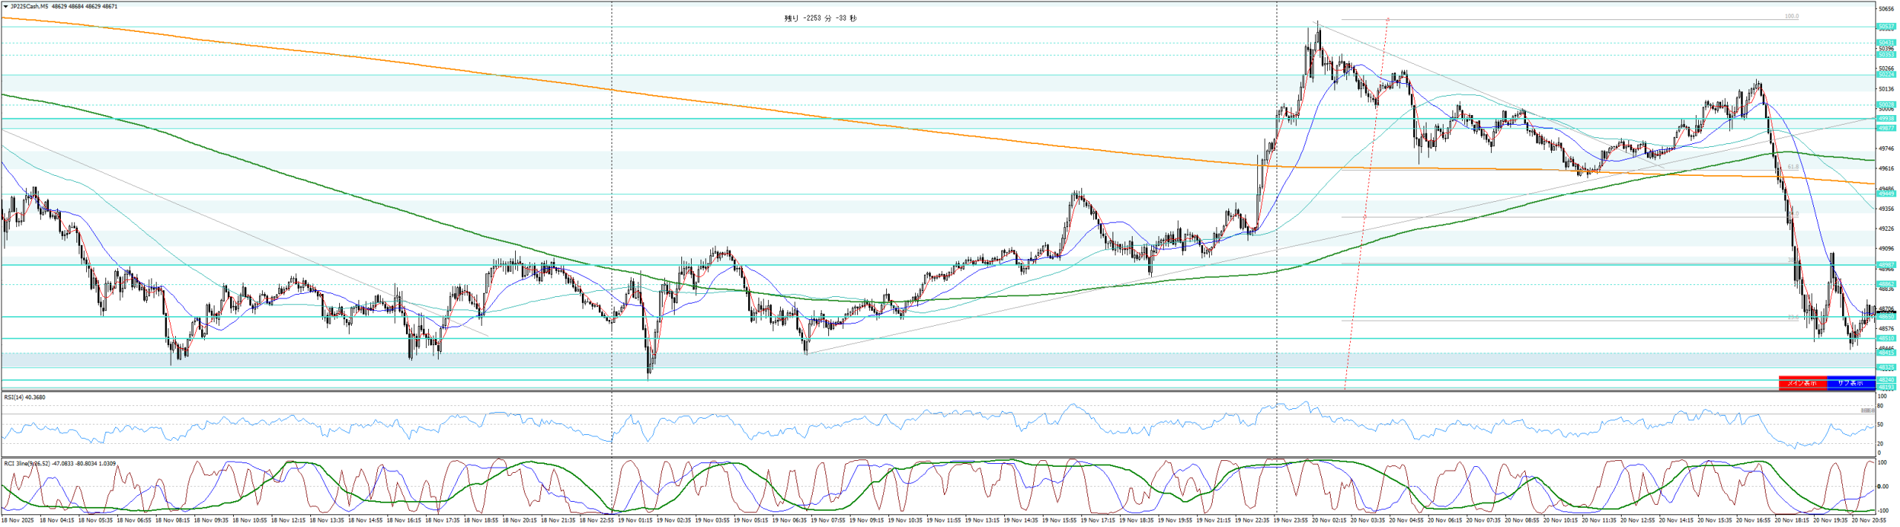Click the triangle arrow beside JP225Cash,M5
Viewport: 1900px width, 527px height.
coord(6,7)
